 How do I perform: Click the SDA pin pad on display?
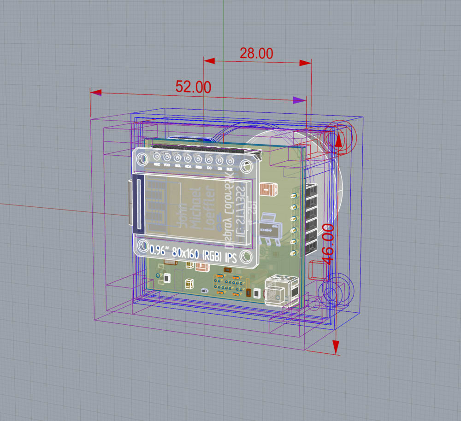tap(188, 159)
